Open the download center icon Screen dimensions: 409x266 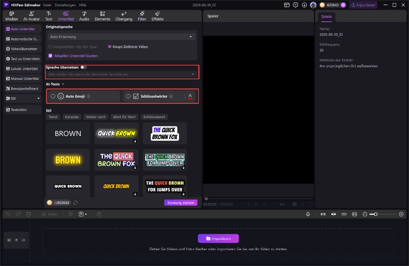304,5
